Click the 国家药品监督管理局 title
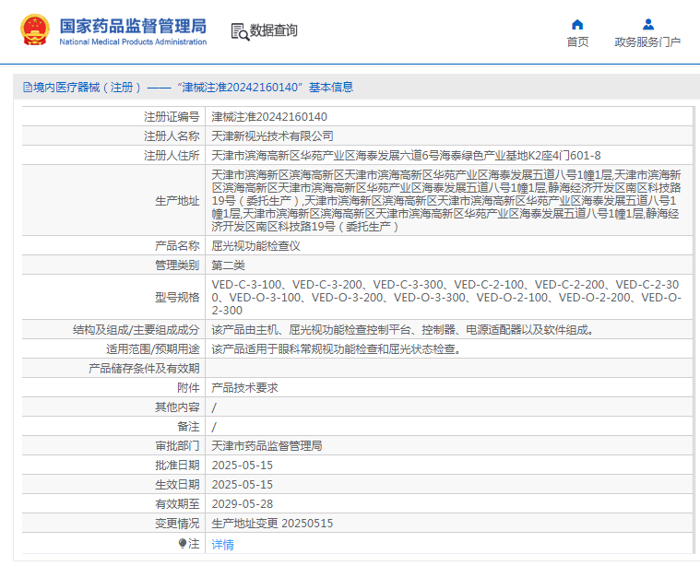 [133, 26]
